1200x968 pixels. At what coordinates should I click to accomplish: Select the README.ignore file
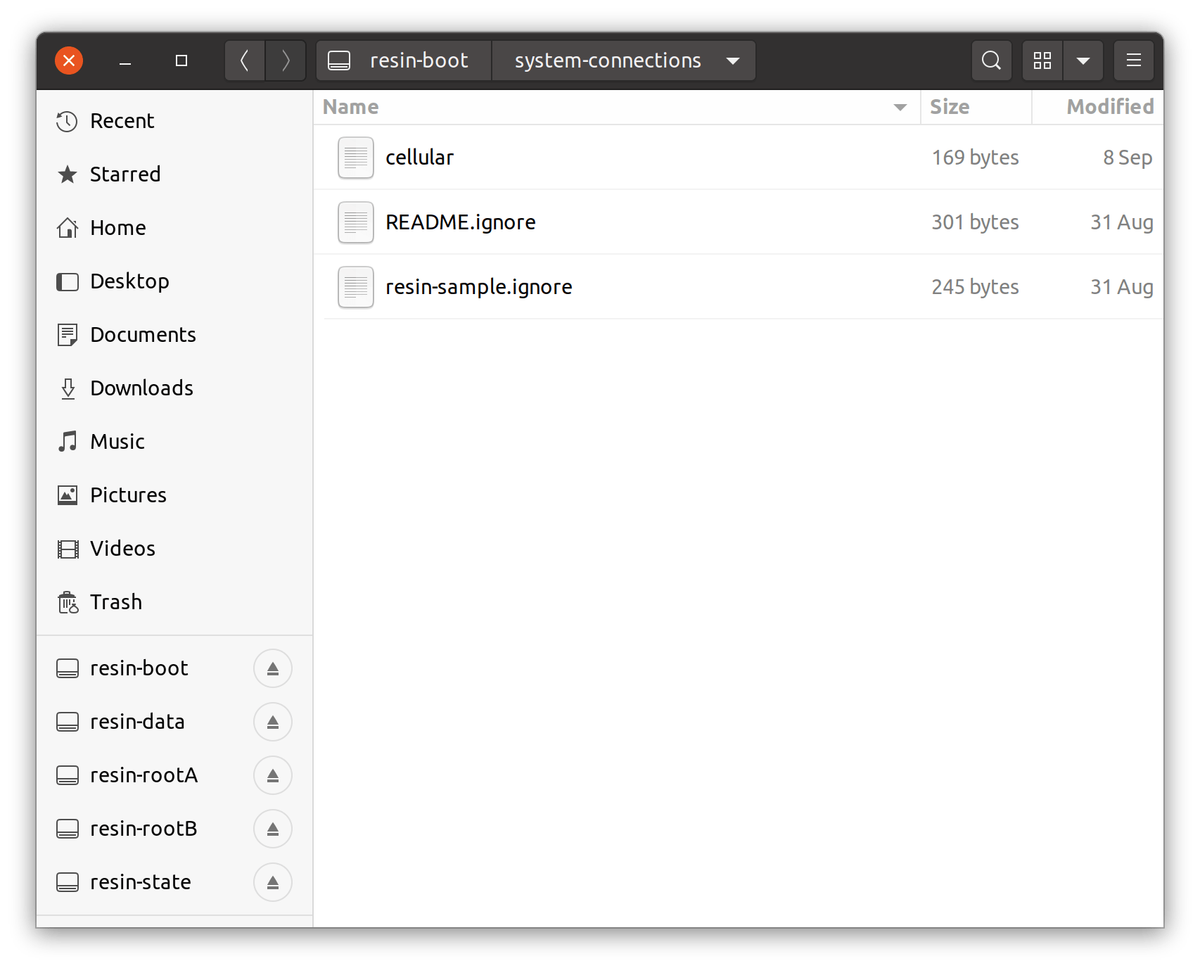tap(460, 222)
